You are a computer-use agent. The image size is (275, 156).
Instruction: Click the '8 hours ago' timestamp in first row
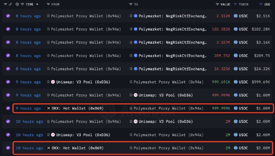pyautogui.click(x=28, y=16)
